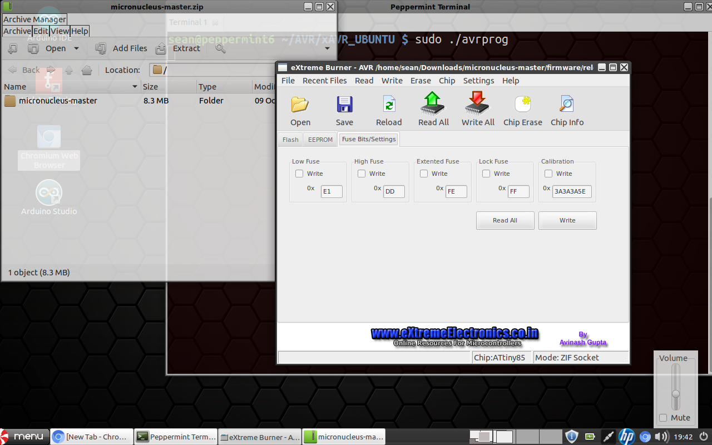Screen dimensions: 712x445
Task: Click the Chip Erase toolbar icon
Action: pos(523,105)
